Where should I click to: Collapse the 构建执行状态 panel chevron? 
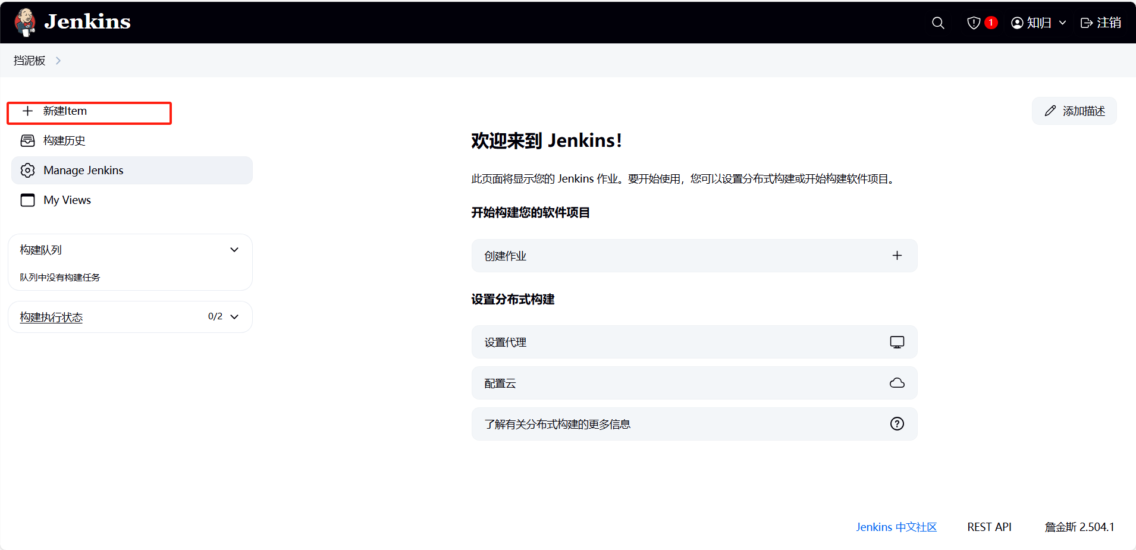pyautogui.click(x=234, y=317)
